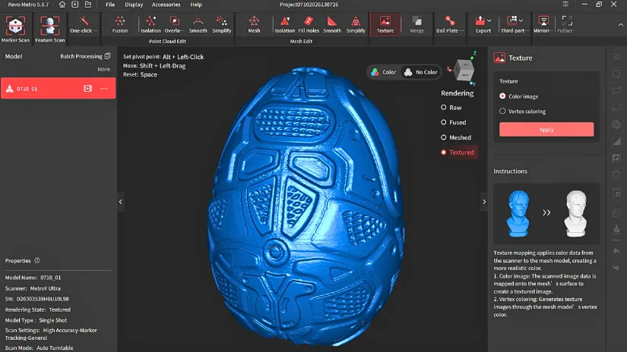
Task: Open the 0710_01 model preview icon
Action: (x=87, y=89)
